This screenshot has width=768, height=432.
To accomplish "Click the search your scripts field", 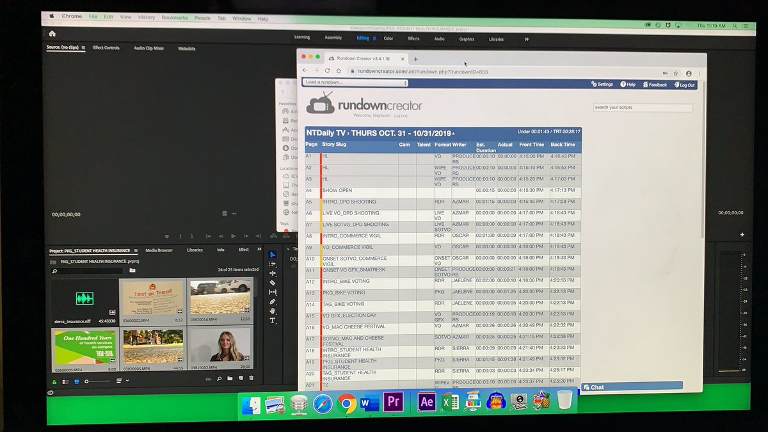I will pos(643,108).
